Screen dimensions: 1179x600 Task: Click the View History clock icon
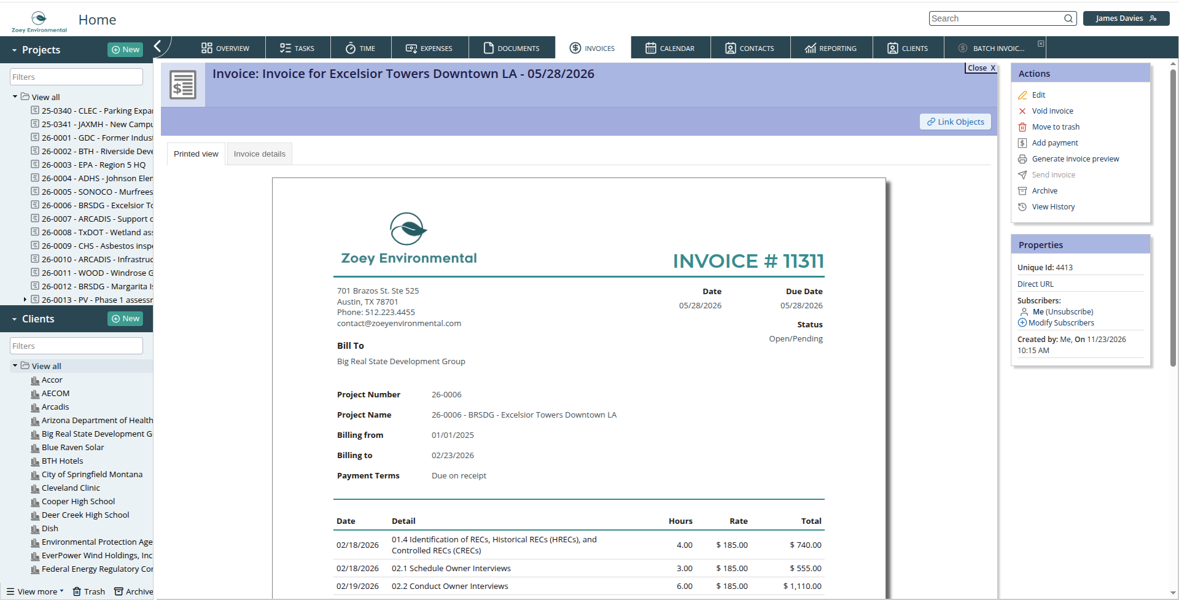point(1022,207)
